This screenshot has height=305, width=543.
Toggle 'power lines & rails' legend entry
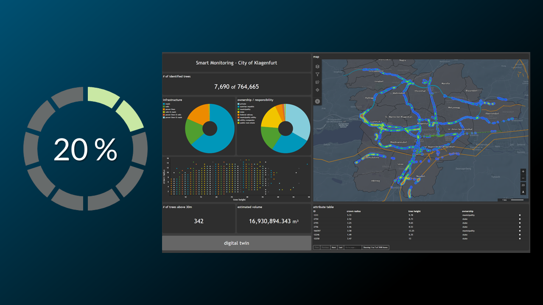coord(172,115)
